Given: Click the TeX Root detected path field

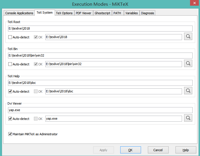Looking at the screenshot, I should point(113,37).
